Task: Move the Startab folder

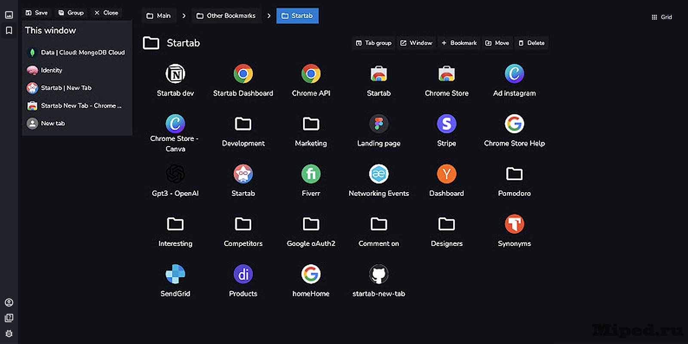Action: pyautogui.click(x=497, y=43)
